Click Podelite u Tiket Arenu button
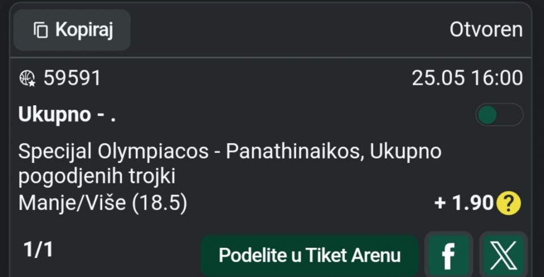Image resolution: width=544 pixels, height=277 pixels. 309,256
